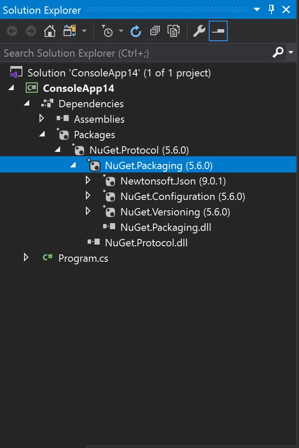Open the Pending Changes Filter clock icon
Viewport: 299px width, 448px height.
tap(107, 31)
